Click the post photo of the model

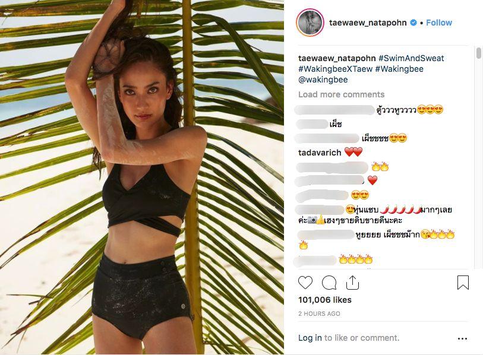(142, 178)
